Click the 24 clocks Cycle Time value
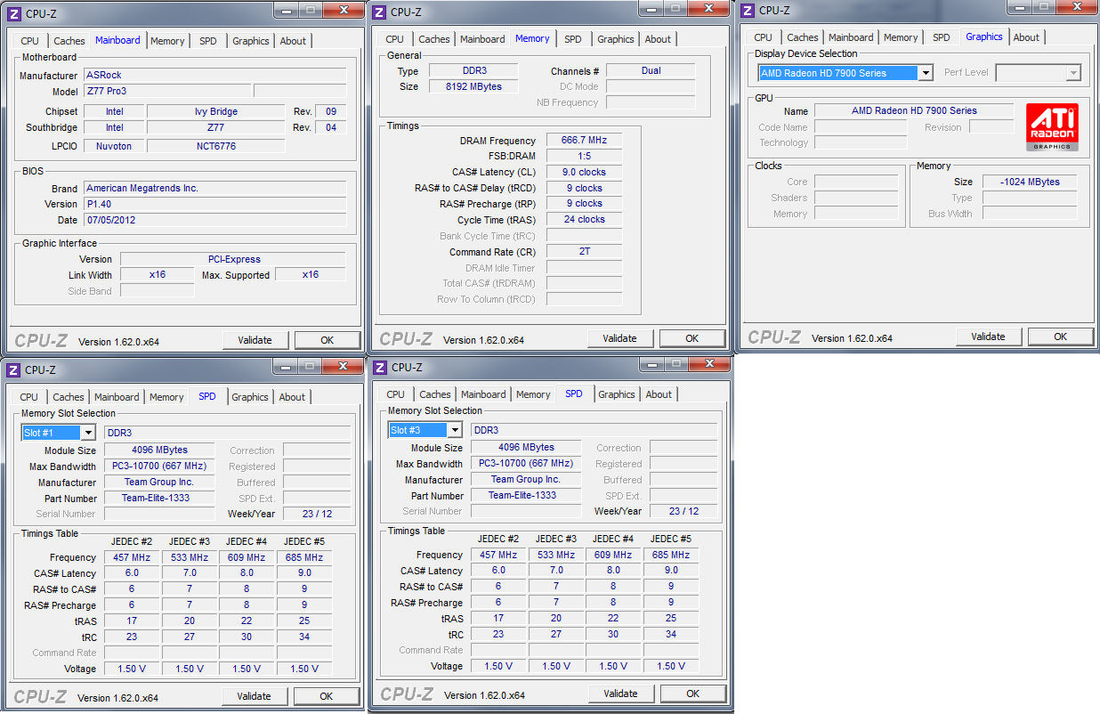1100x714 pixels. tap(584, 219)
